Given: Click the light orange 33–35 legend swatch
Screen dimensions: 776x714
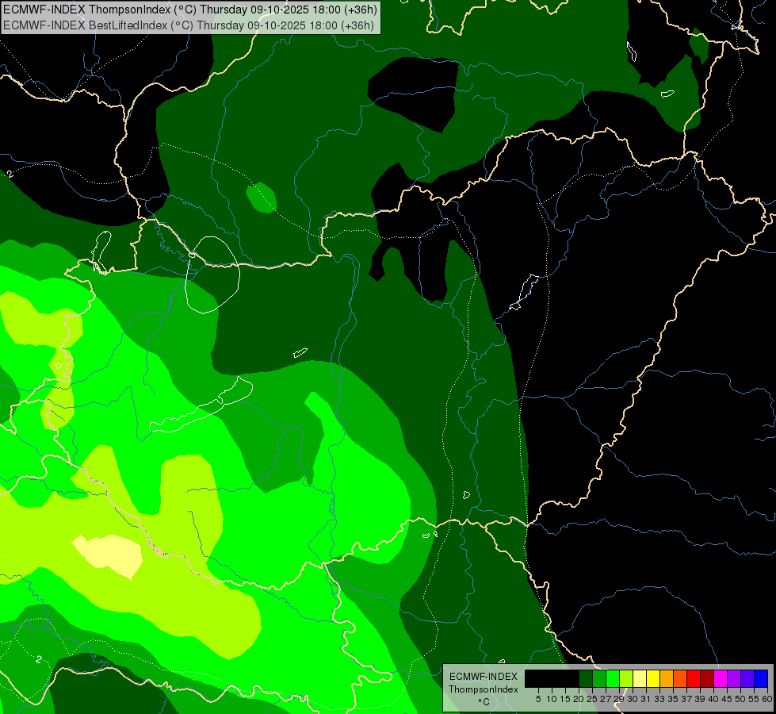Looking at the screenshot, I should pos(667,678).
